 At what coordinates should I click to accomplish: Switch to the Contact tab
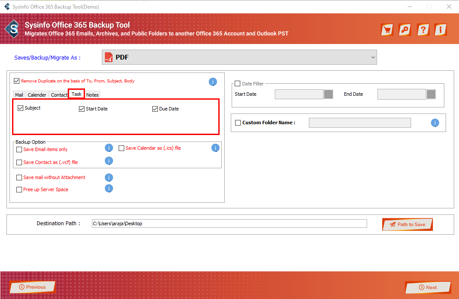coord(59,95)
